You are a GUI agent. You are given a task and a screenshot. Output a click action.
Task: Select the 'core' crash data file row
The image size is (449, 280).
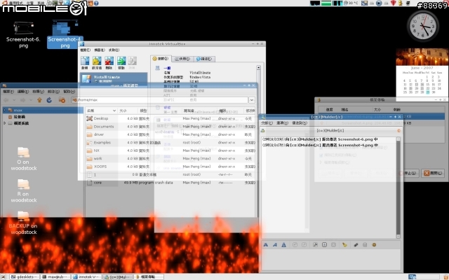[170, 183]
